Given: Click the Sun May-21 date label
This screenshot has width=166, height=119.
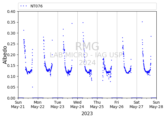Looking at the screenshot, I should click(x=18, y=104).
